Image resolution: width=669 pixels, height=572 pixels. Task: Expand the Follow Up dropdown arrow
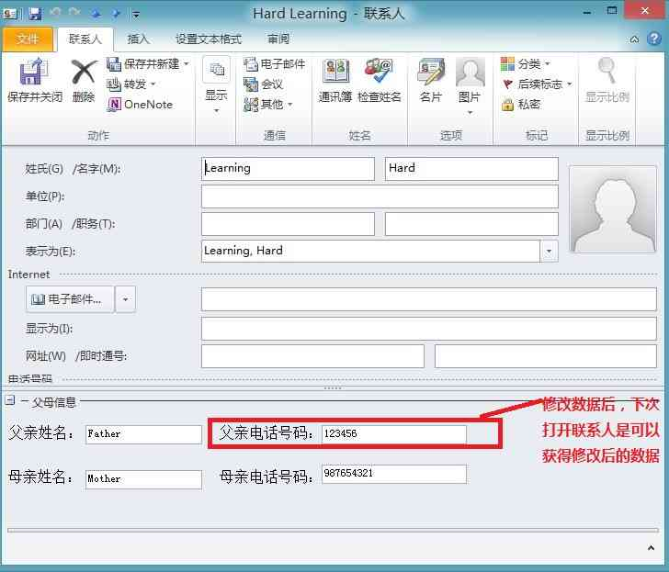point(569,84)
